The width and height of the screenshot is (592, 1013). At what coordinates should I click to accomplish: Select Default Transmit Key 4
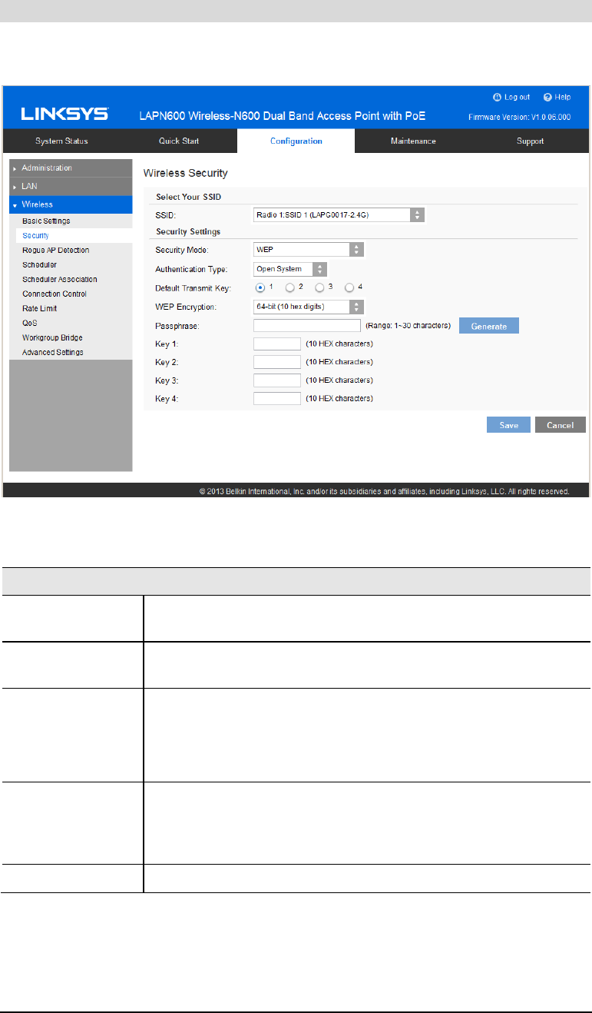pyautogui.click(x=349, y=287)
